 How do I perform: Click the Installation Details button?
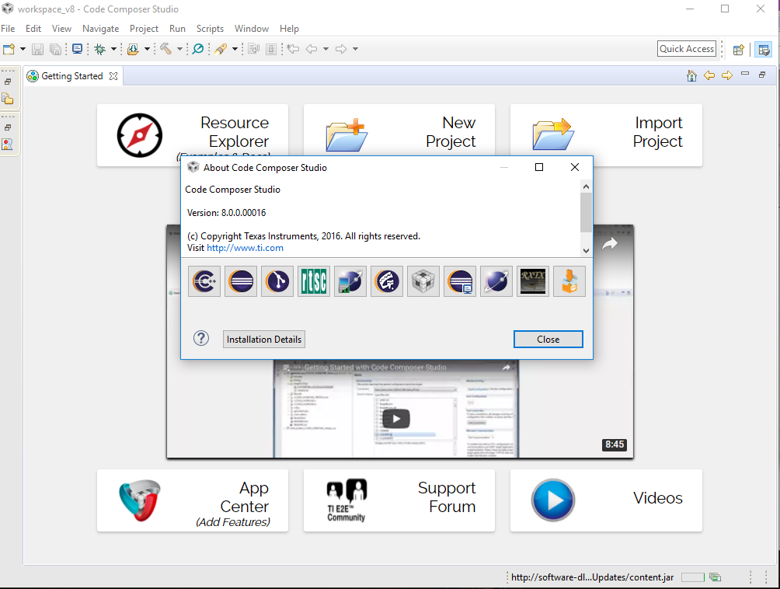click(x=263, y=340)
